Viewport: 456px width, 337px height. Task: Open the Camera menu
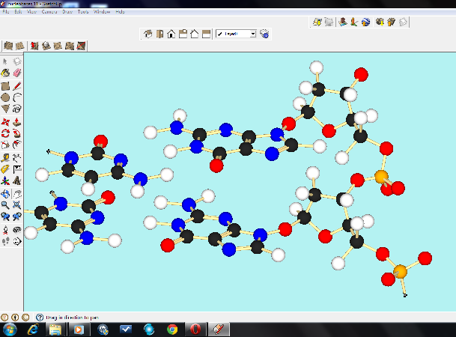[49, 13]
